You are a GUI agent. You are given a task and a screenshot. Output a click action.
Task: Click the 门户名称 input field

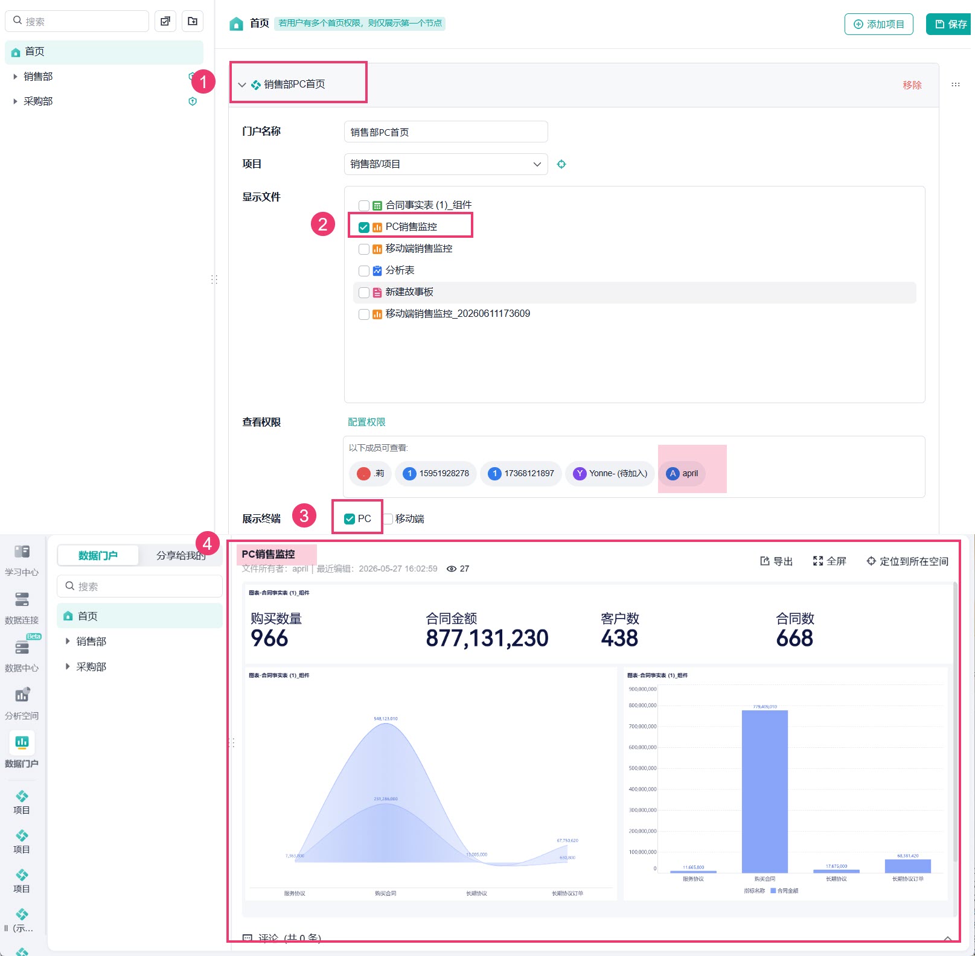click(446, 132)
